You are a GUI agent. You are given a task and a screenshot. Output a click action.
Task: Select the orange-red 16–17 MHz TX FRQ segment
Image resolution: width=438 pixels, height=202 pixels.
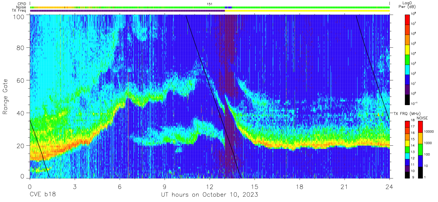[x=407, y=130]
